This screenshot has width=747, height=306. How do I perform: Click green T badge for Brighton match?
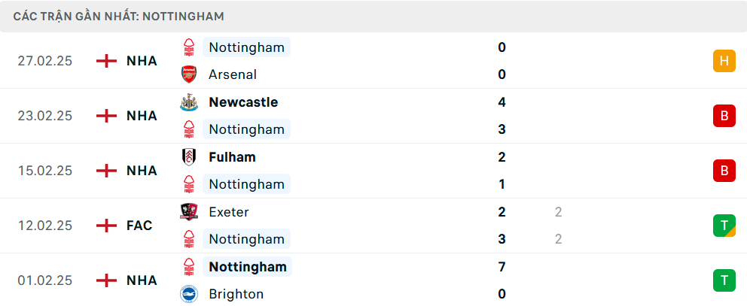[x=724, y=280]
